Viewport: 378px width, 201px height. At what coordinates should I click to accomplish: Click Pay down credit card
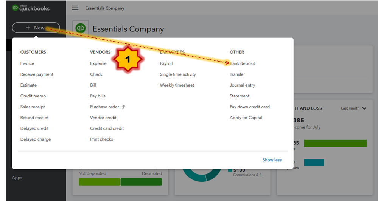(250, 107)
